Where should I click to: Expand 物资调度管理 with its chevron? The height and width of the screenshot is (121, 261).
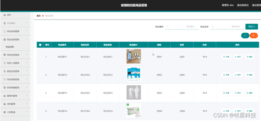27,79
